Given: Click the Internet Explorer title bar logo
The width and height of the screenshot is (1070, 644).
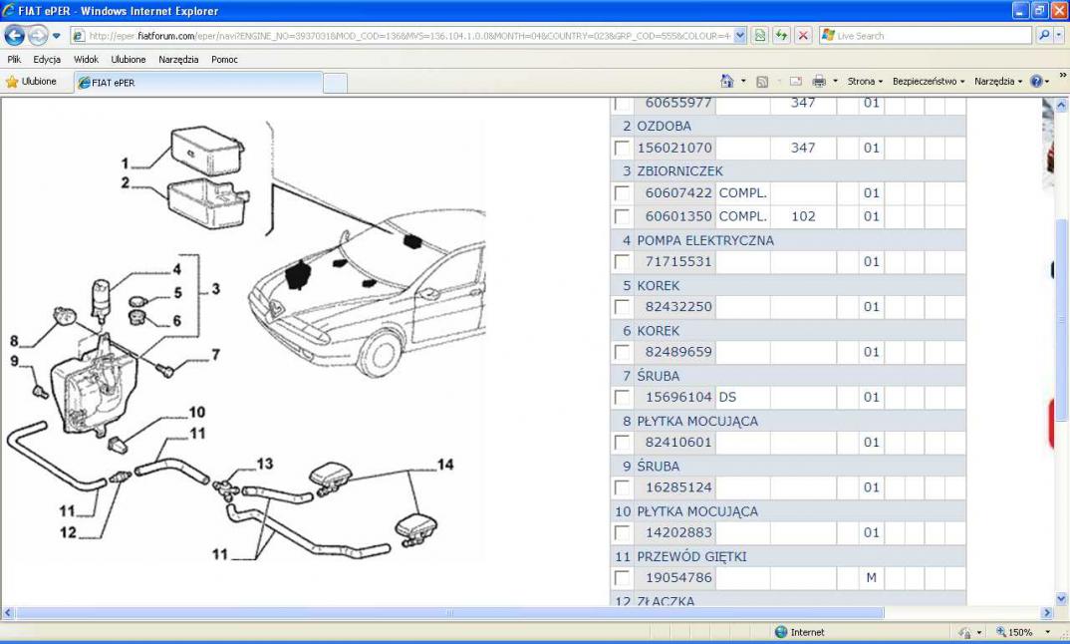Looking at the screenshot, I should (9, 10).
